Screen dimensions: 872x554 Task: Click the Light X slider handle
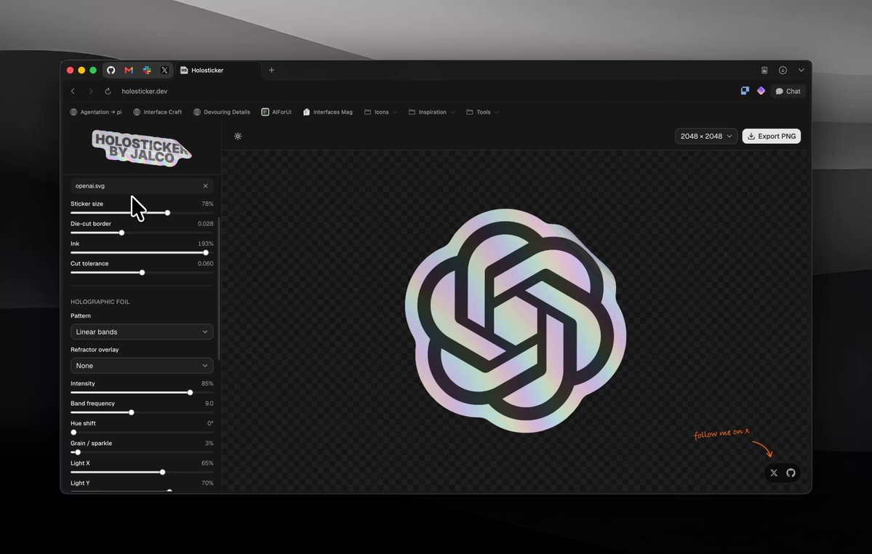162,473
